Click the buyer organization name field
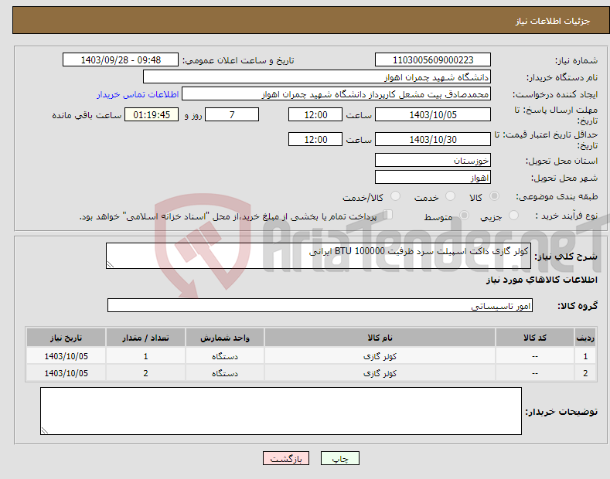This screenshot has height=479, width=610. coord(317,77)
